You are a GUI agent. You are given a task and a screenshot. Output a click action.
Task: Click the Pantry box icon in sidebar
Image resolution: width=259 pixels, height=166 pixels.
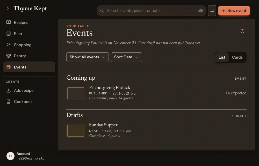[x=9, y=56]
